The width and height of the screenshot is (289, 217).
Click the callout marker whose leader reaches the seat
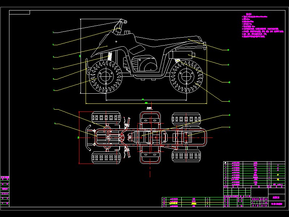tap(228, 50)
